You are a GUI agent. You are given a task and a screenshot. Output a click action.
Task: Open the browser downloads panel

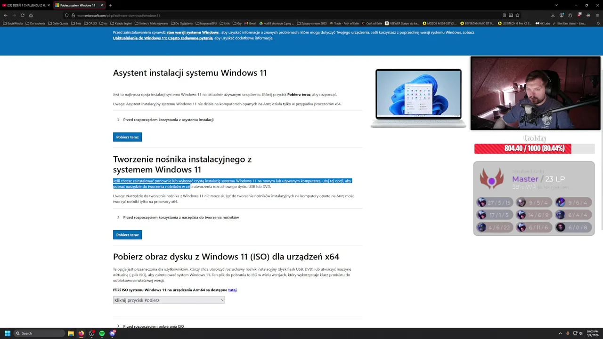coord(553,15)
